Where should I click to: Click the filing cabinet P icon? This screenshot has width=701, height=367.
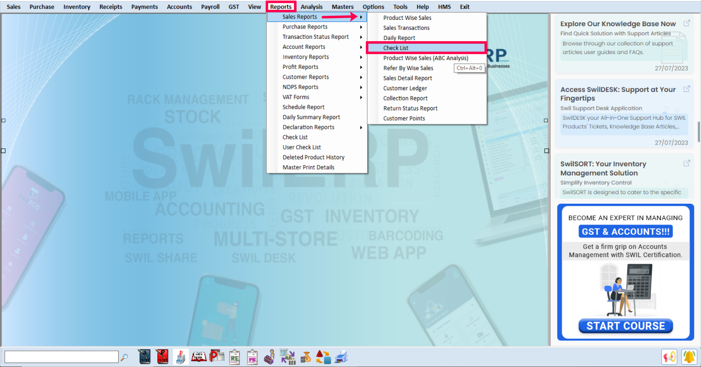pos(180,357)
